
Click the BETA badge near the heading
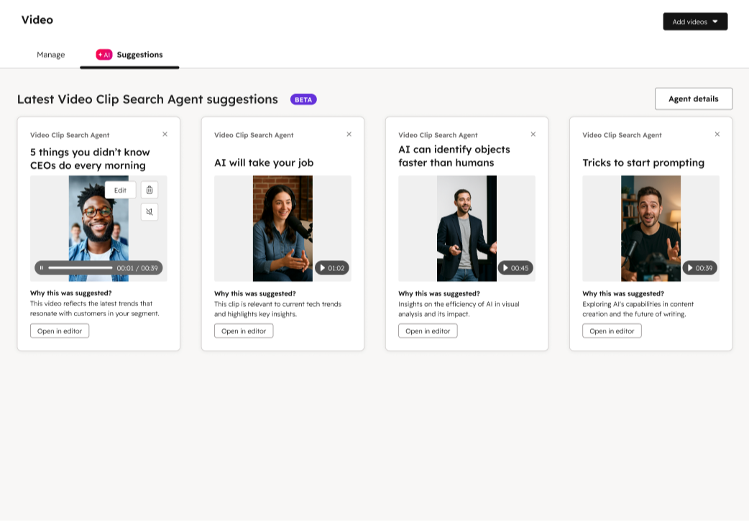click(303, 99)
